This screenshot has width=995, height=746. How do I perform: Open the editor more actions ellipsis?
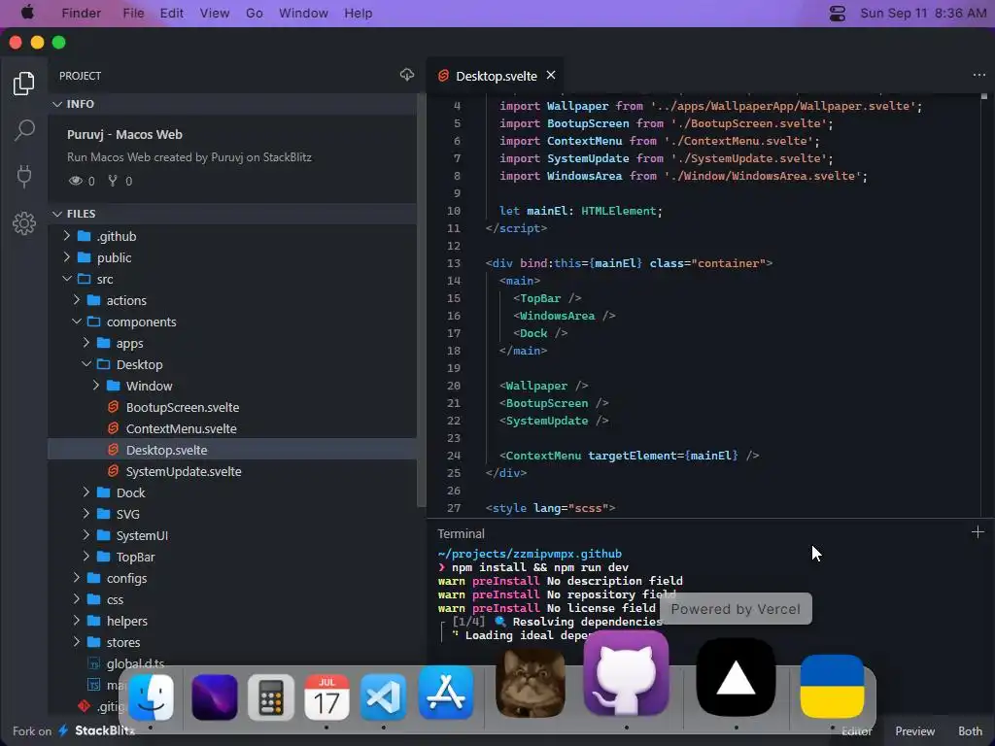point(979,75)
